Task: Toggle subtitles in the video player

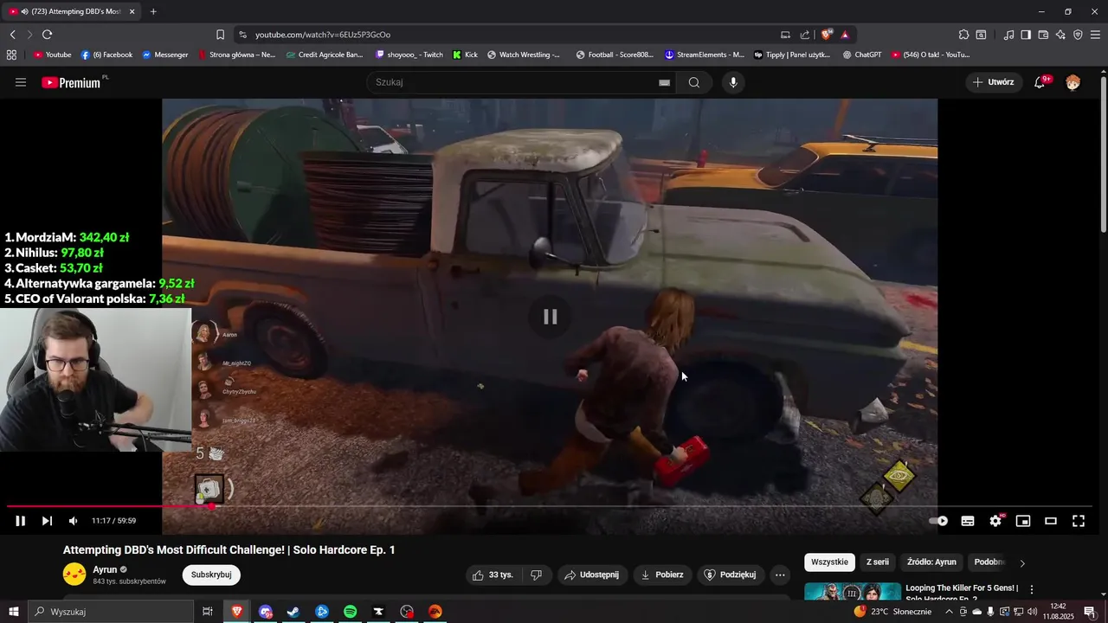Action: click(968, 521)
